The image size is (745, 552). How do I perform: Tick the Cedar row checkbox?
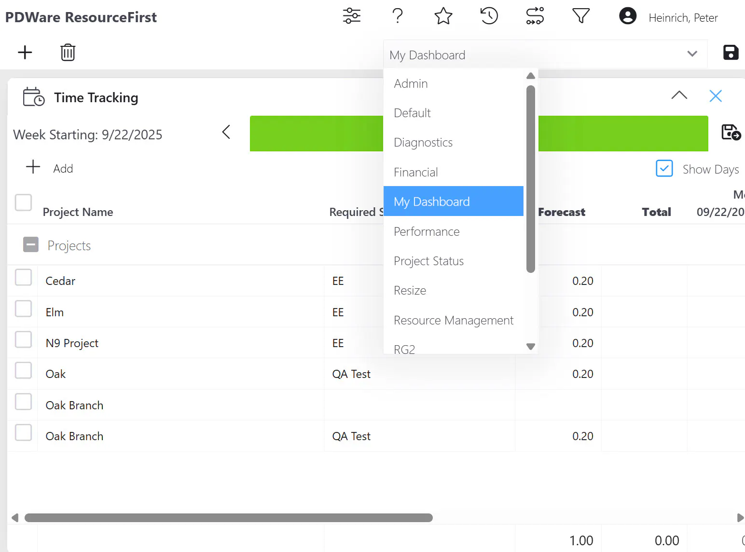point(23,277)
